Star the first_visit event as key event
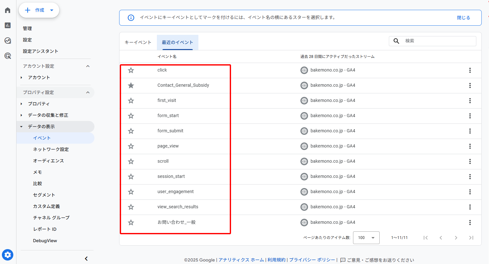The image size is (489, 264). click(x=131, y=100)
